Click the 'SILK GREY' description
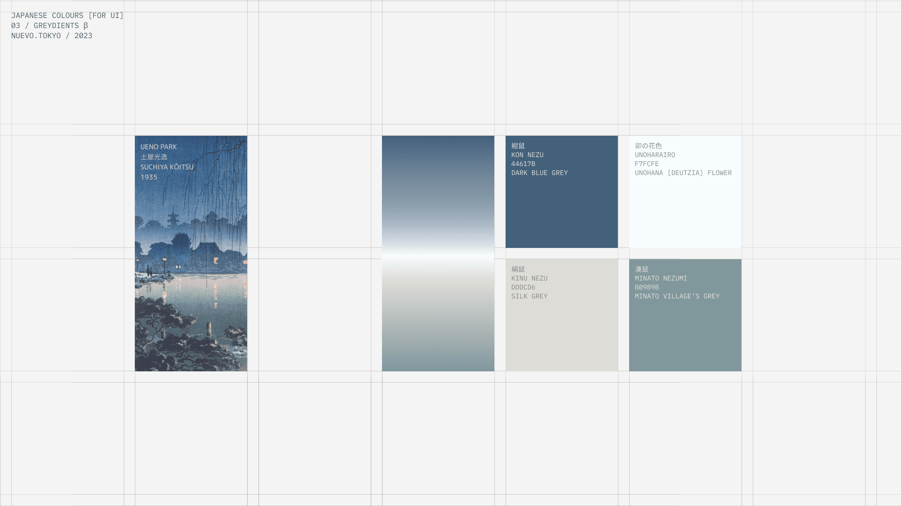901x506 pixels. point(529,296)
